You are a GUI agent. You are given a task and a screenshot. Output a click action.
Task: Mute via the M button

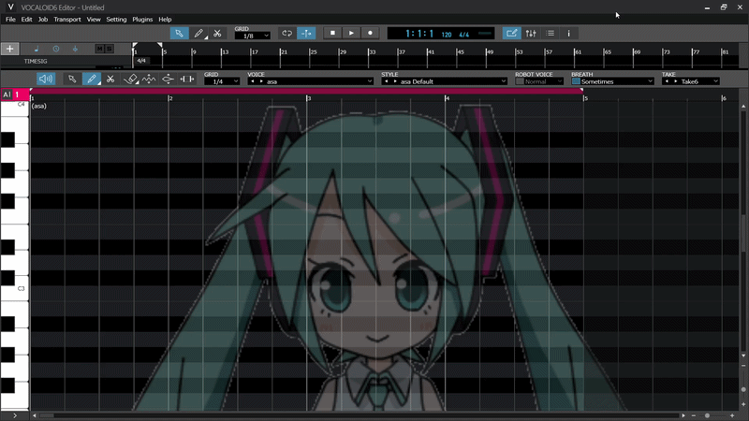point(99,49)
